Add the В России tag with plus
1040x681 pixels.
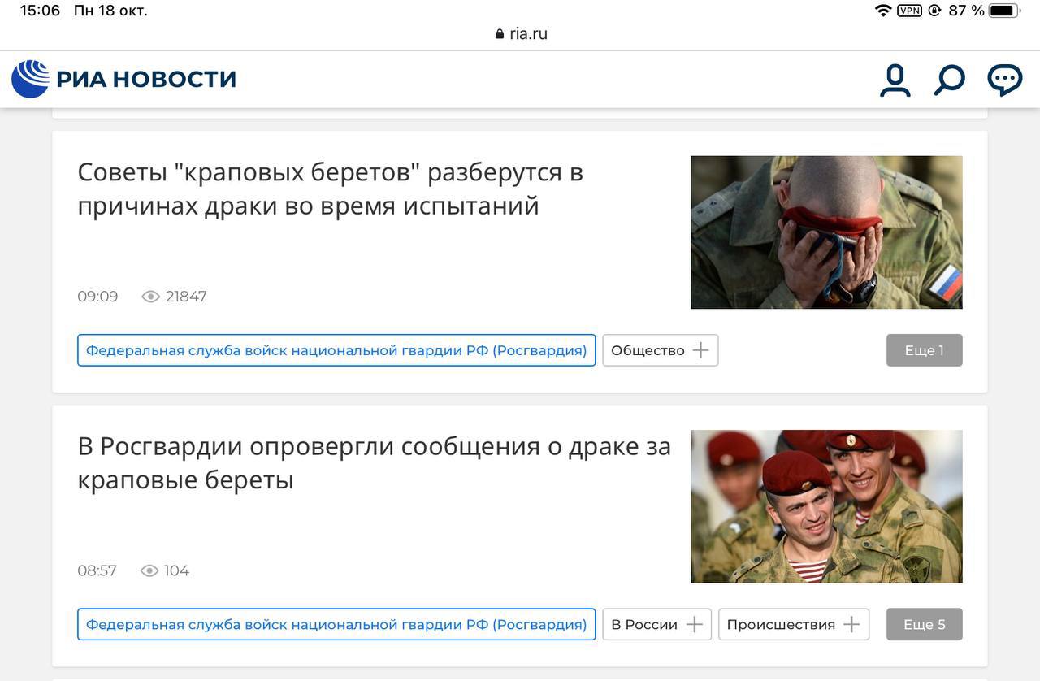click(x=694, y=624)
